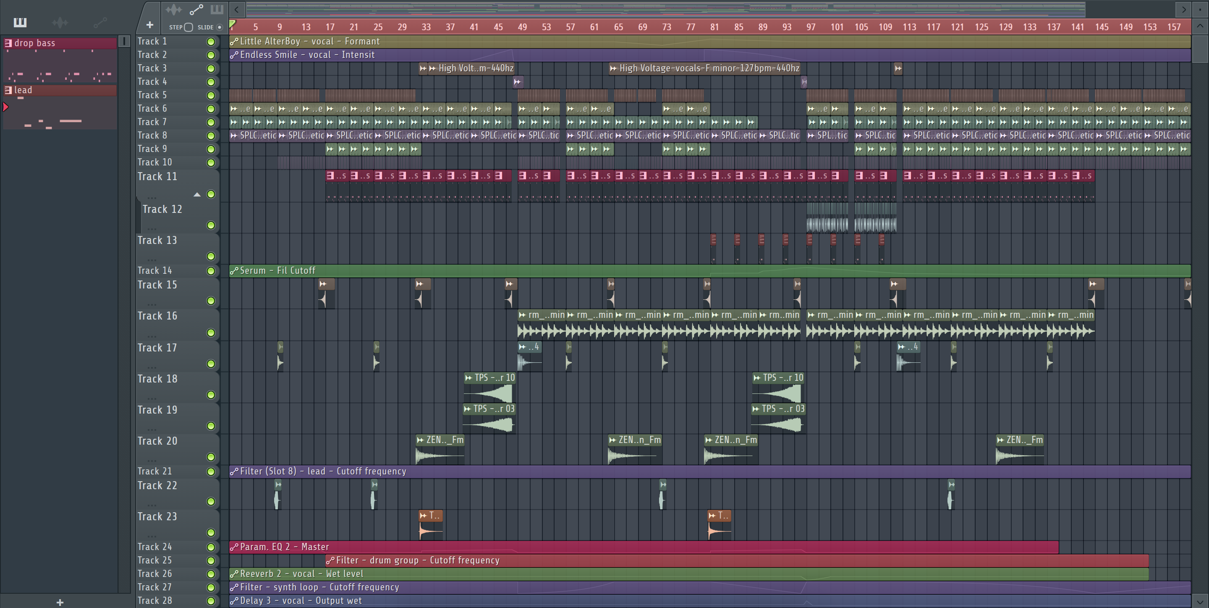
Task: Click the green playback start marker
Action: tap(232, 24)
